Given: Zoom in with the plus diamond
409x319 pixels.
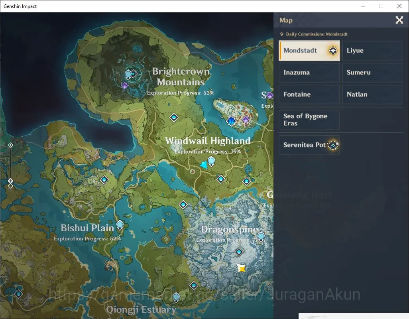Looking at the screenshot, I should click(10, 145).
